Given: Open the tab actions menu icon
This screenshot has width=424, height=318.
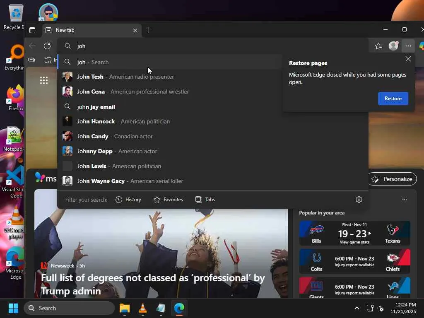Looking at the screenshot, I should 32,30.
